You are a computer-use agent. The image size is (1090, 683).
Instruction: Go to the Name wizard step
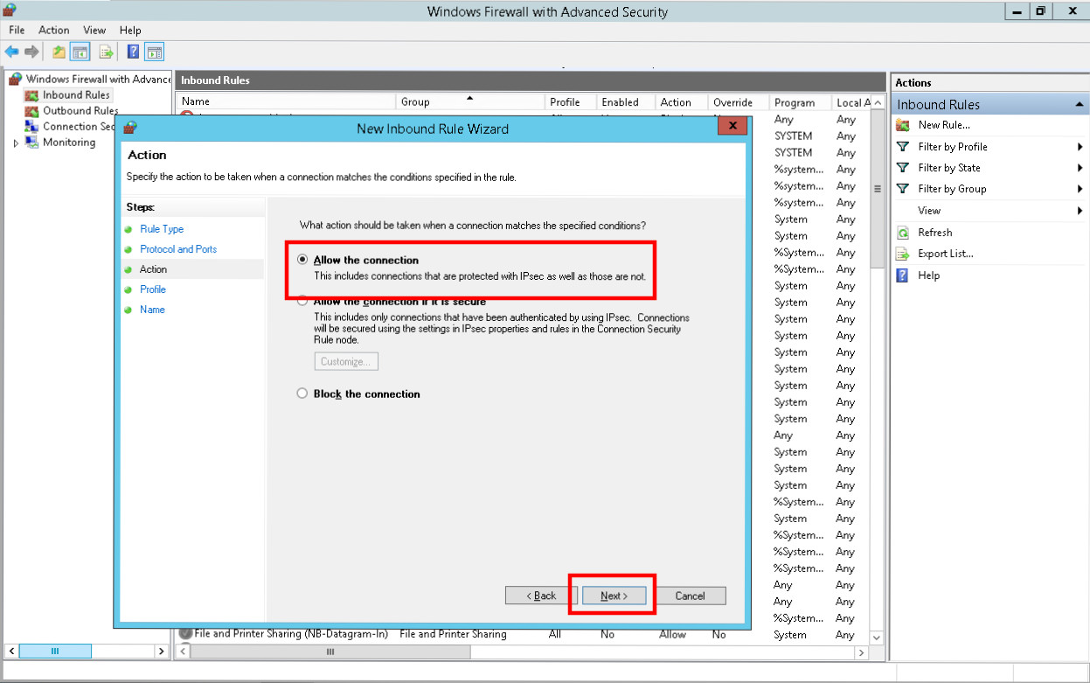152,310
